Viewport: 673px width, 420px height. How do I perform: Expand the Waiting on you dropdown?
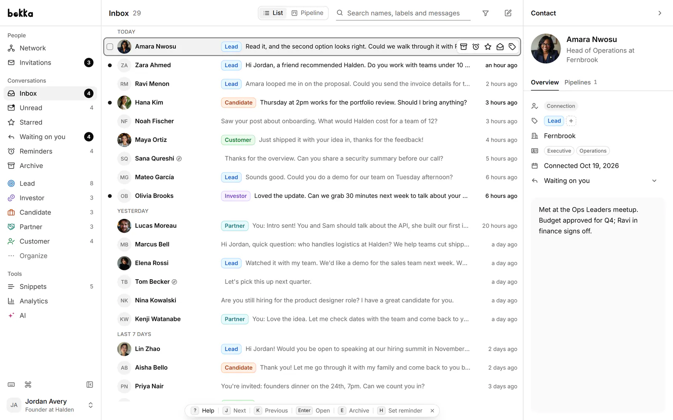[x=654, y=181]
